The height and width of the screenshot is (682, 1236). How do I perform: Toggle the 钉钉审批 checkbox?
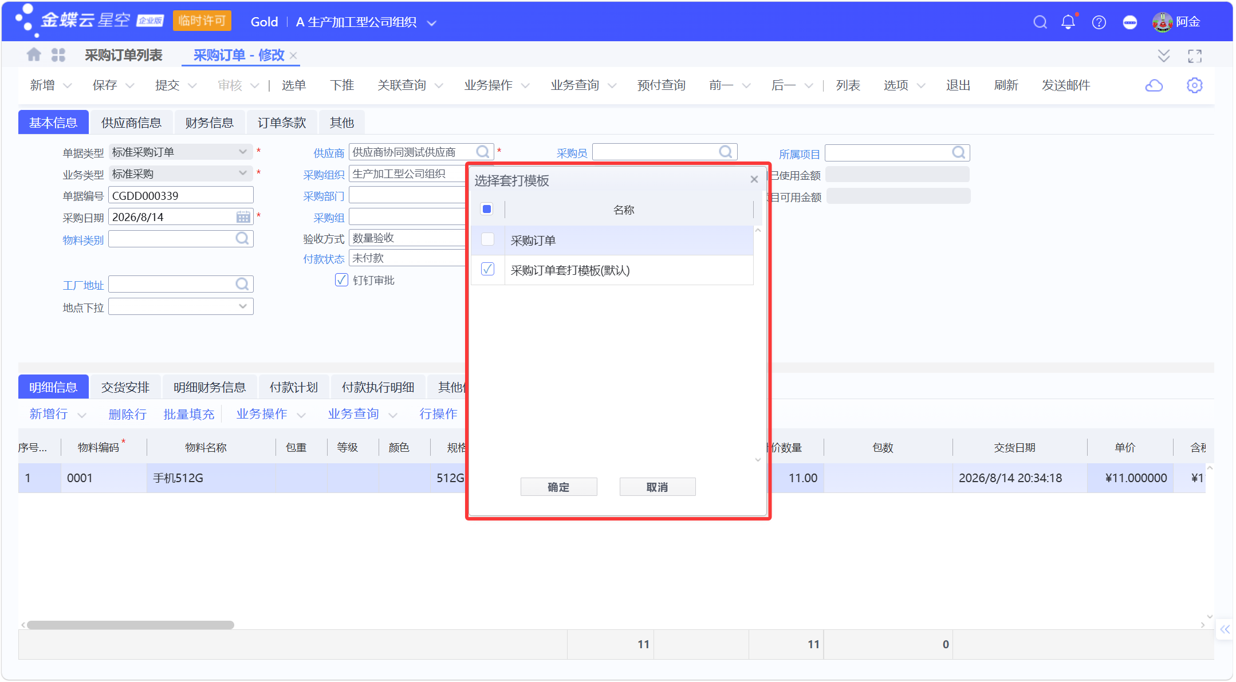pos(341,280)
